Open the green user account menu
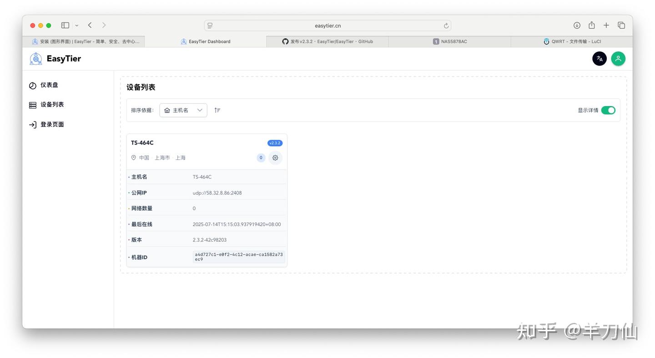Image resolution: width=655 pixels, height=358 pixels. click(x=618, y=59)
